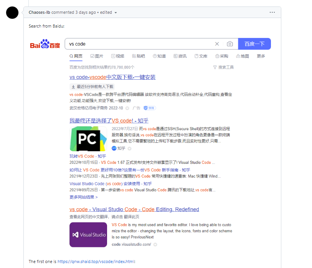The image size is (312, 268).
Task: Open 如何让 VS Code 更好用10倍 link
Action: pos(130,170)
